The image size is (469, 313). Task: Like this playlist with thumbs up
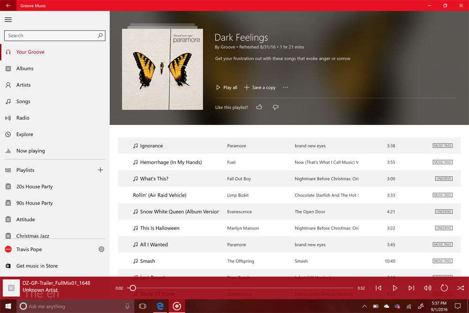click(259, 107)
